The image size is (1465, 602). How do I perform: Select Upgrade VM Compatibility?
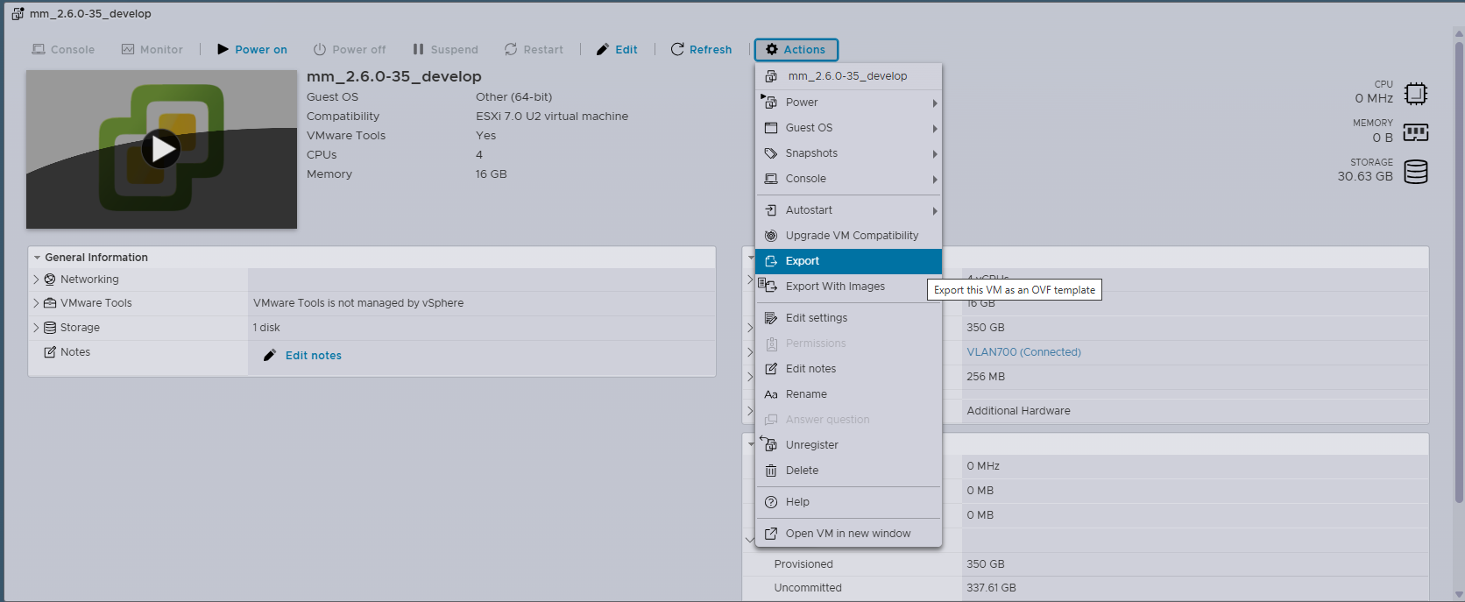pos(848,236)
